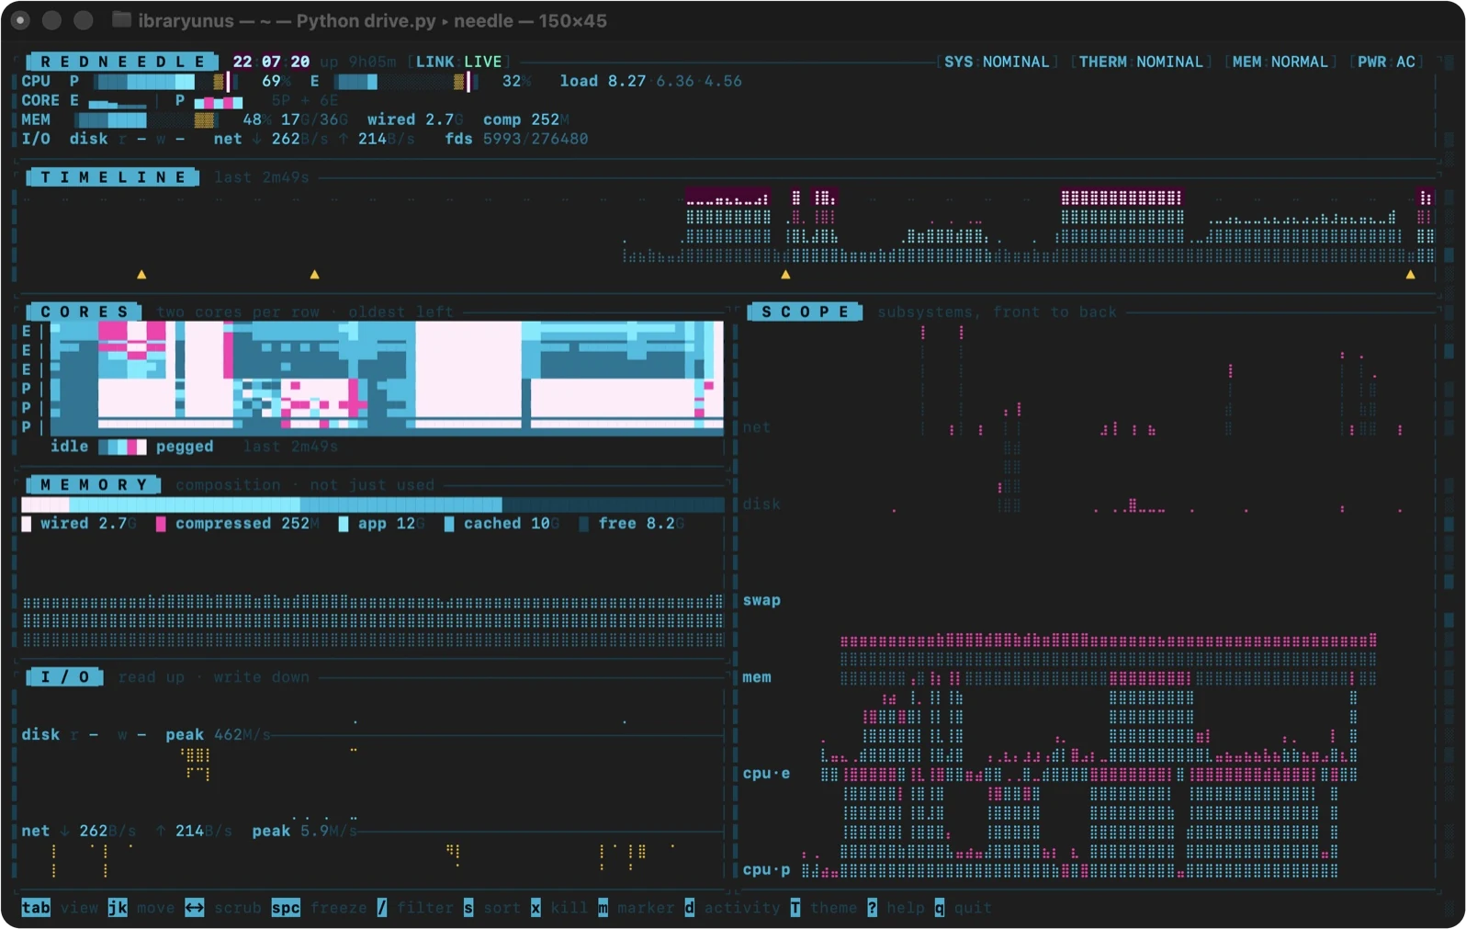Image resolution: width=1466 pixels, height=929 pixels.
Task: Click the 'x' kill key hint
Action: pos(536,908)
